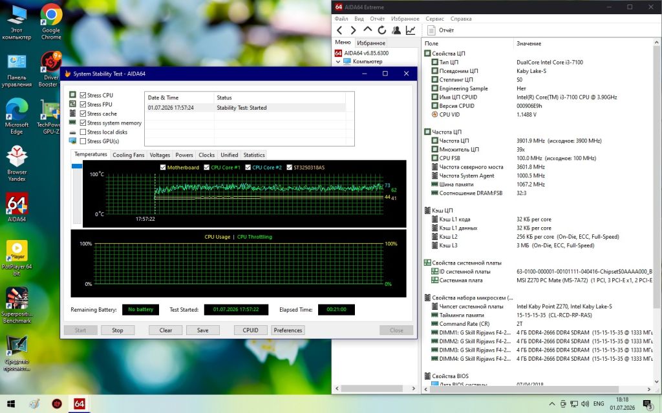Image resolution: width=662 pixels, height=413 pixels.
Task: Toggle CPU Core #1 temperature graph
Action: tap(206, 167)
